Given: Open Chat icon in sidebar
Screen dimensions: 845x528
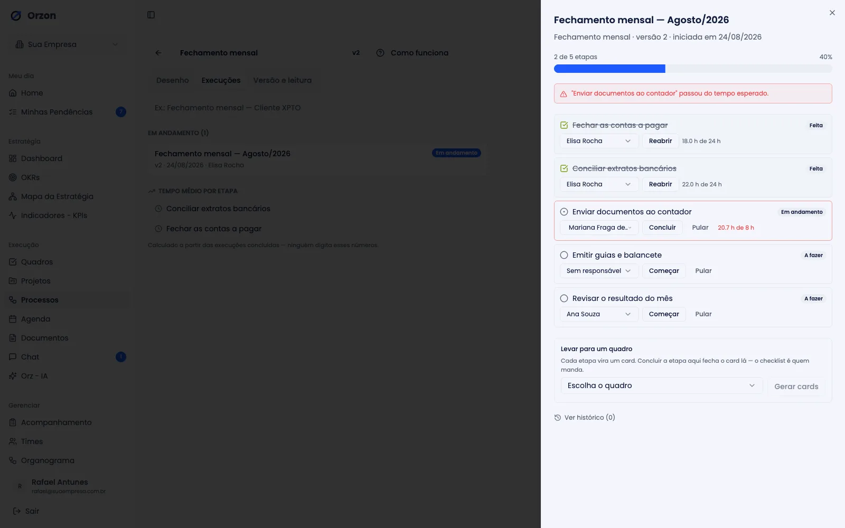Looking at the screenshot, I should pos(13,357).
